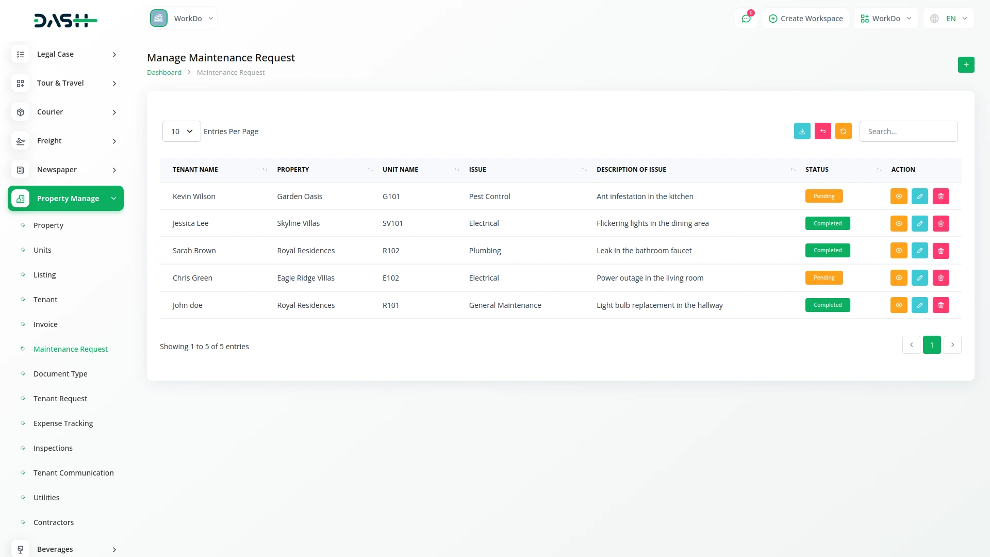990x557 pixels.
Task: Open the chat messages icon in header
Action: pos(746,19)
